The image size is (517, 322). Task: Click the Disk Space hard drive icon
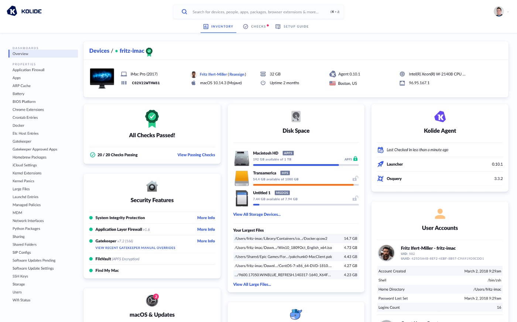[x=296, y=117]
